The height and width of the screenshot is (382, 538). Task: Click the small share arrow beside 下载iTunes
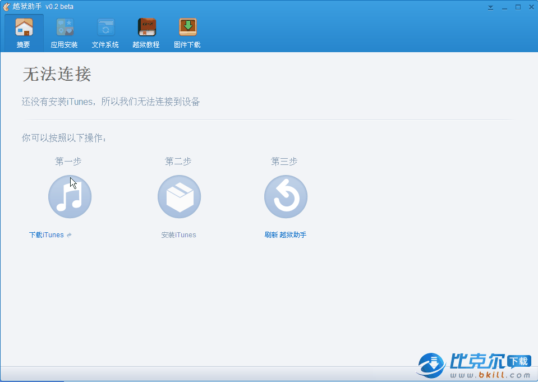[69, 235]
